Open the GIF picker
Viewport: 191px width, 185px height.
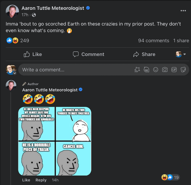(x=174, y=70)
